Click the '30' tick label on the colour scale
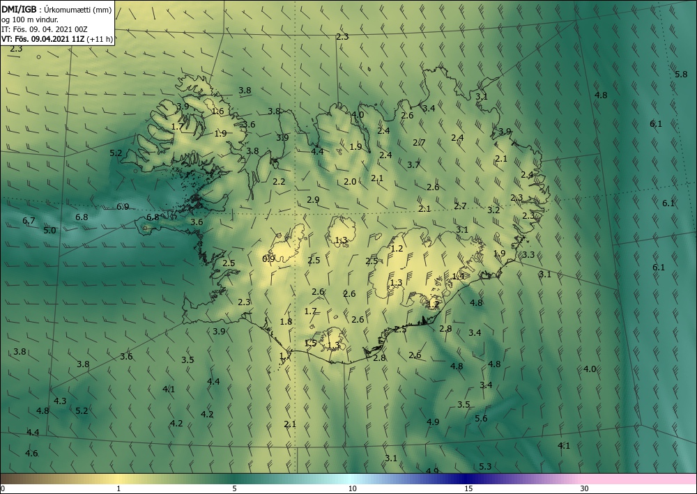The image size is (697, 494). coord(585,488)
